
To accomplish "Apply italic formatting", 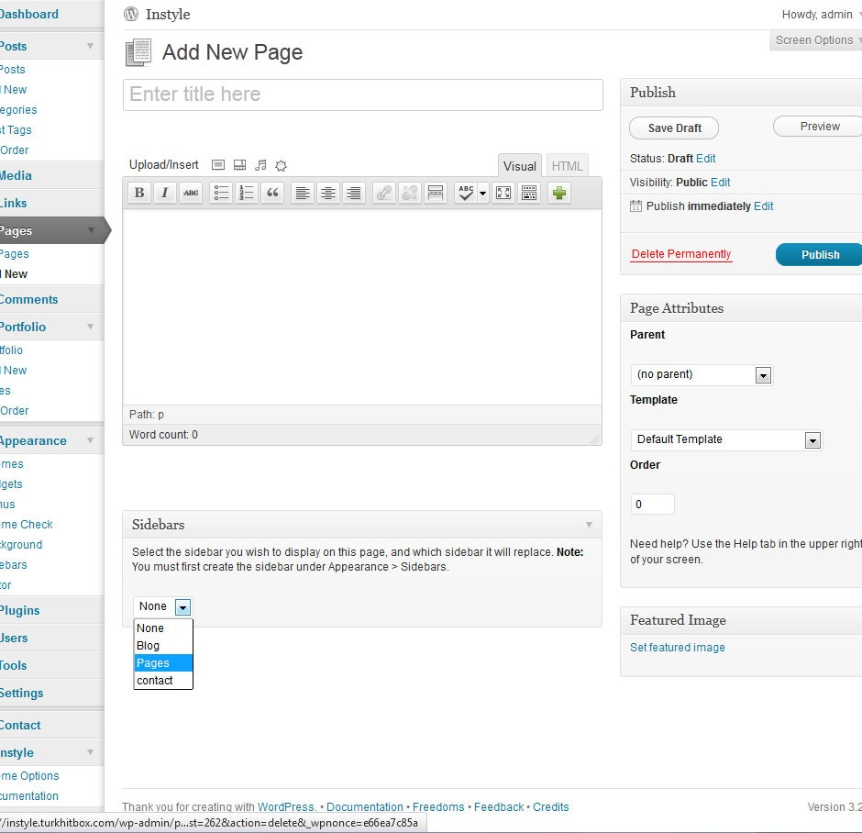I will pyautogui.click(x=164, y=193).
